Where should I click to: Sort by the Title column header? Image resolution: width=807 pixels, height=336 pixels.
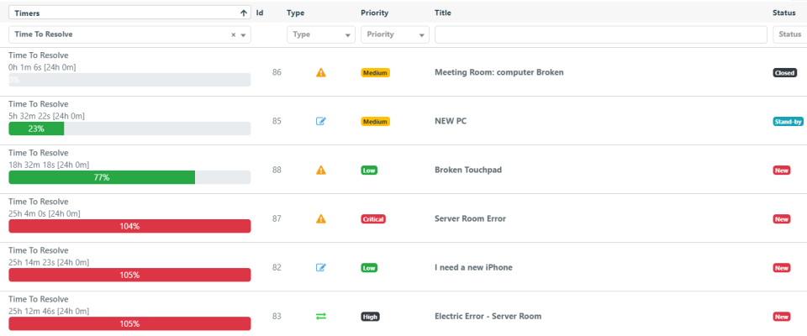[443, 13]
